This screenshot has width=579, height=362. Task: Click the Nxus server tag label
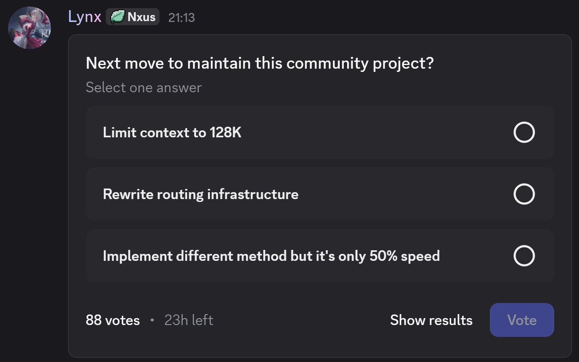[x=141, y=17]
